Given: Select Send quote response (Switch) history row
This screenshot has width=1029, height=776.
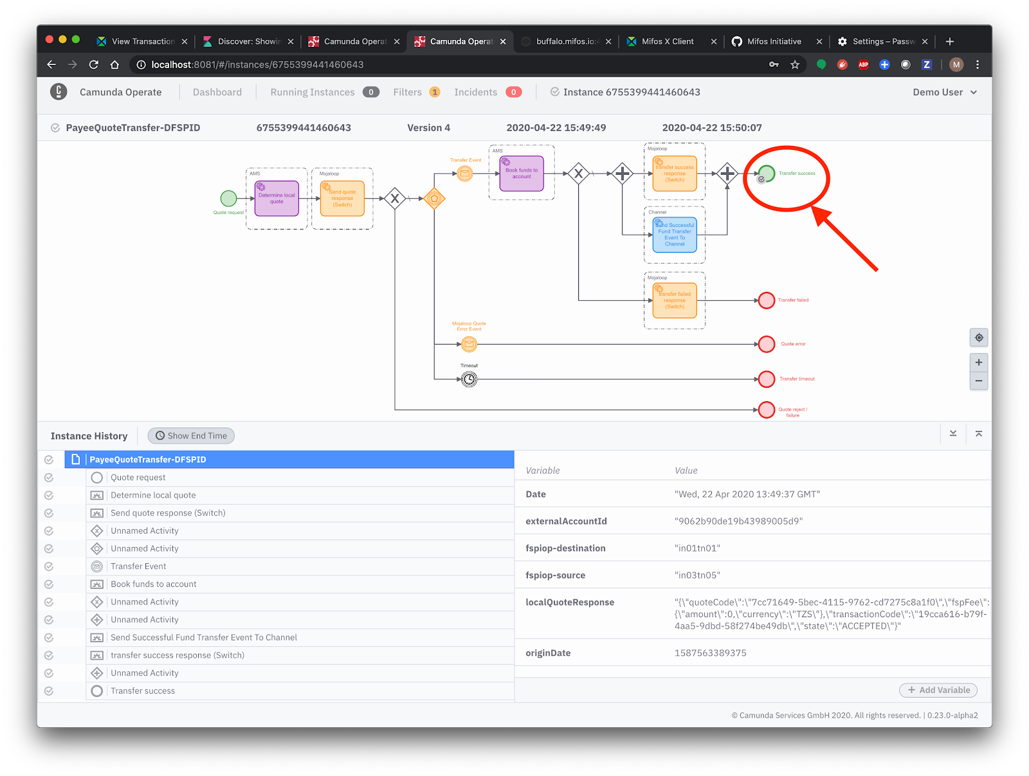Looking at the screenshot, I should coord(300,513).
